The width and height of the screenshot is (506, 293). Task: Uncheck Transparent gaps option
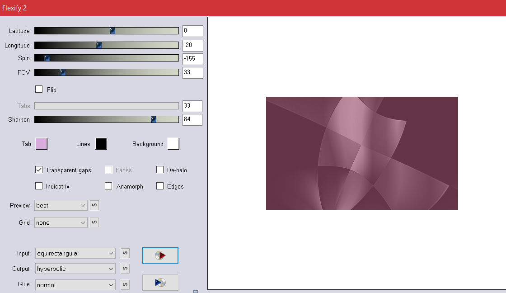click(x=39, y=170)
